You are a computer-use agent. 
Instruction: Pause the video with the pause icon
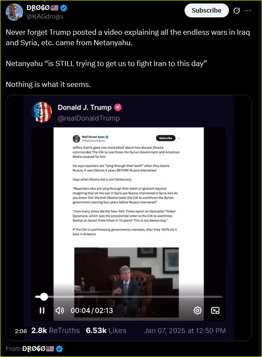42,310
